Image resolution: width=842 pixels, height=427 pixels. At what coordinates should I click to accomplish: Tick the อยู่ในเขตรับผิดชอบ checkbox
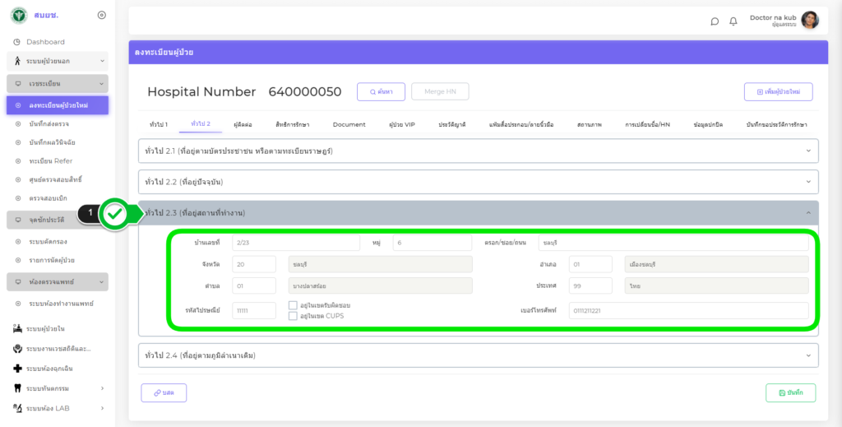click(293, 305)
